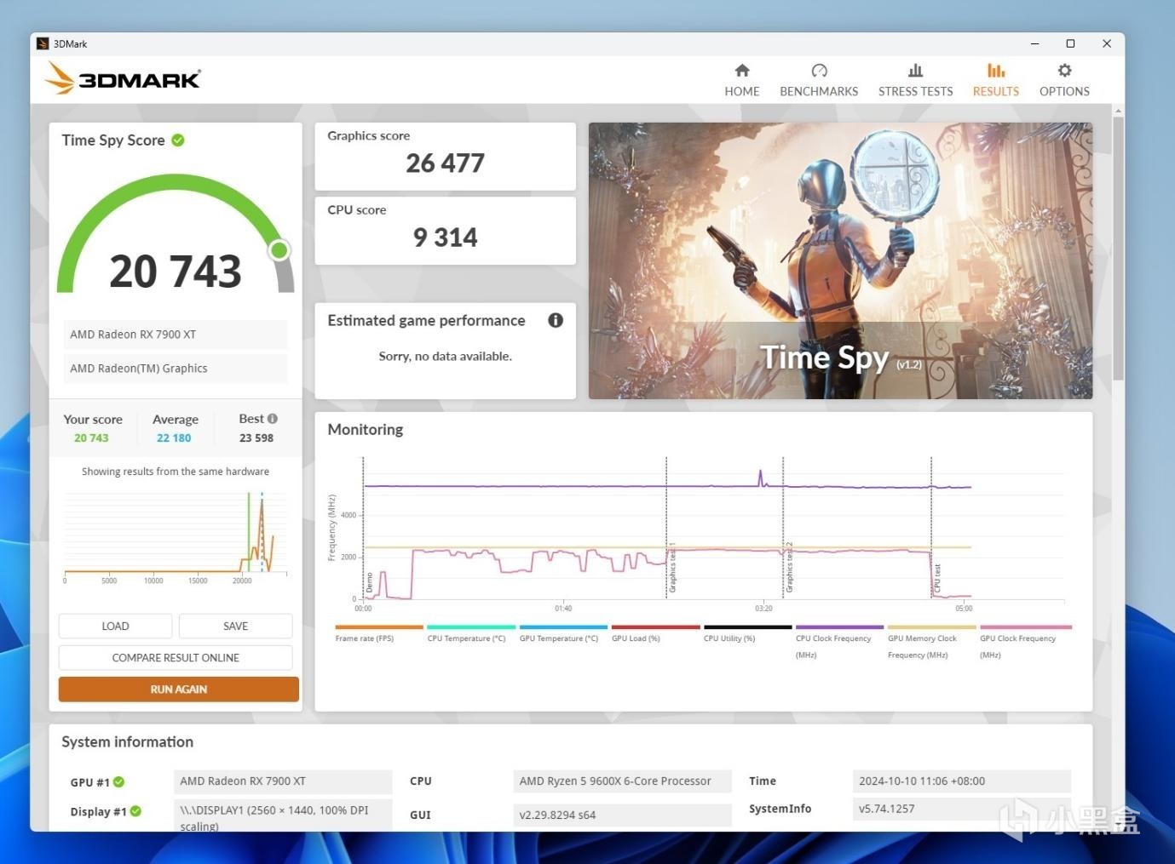This screenshot has width=1175, height=864.
Task: Click the Home house icon
Action: coord(742,71)
